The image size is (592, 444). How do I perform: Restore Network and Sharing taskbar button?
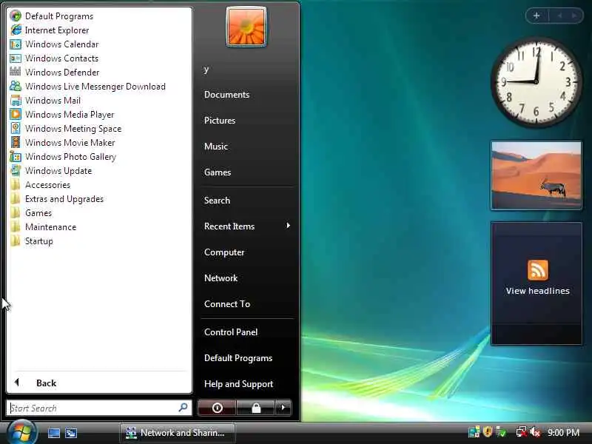[178, 433]
